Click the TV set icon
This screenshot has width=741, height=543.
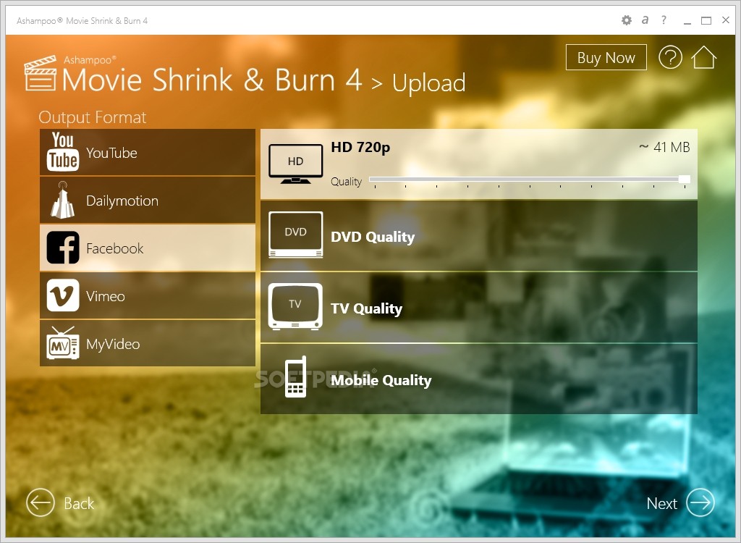[x=295, y=306]
